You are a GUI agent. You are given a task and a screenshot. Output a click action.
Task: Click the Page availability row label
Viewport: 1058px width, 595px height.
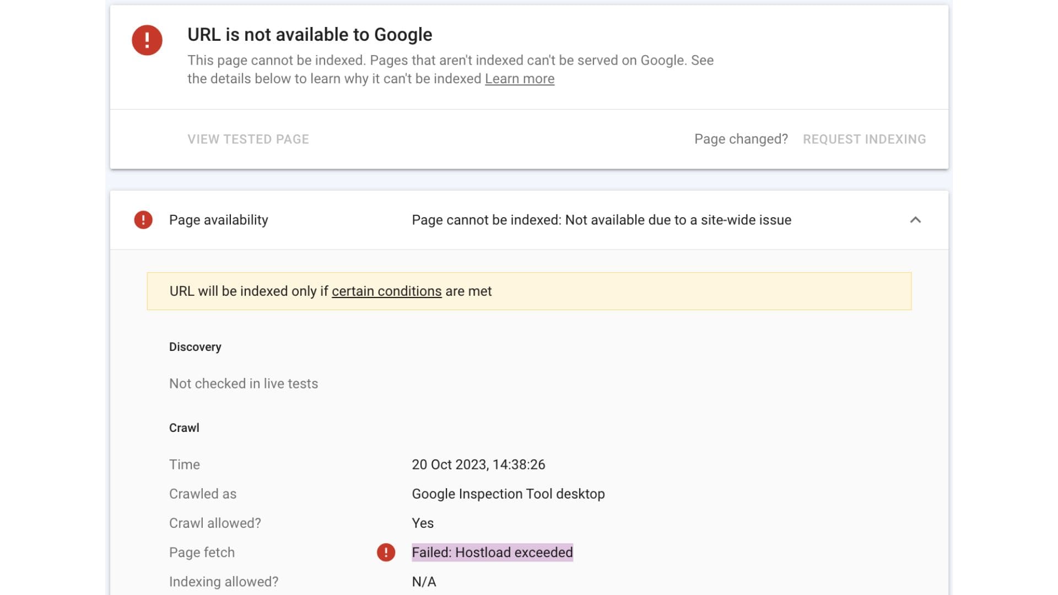[218, 220]
